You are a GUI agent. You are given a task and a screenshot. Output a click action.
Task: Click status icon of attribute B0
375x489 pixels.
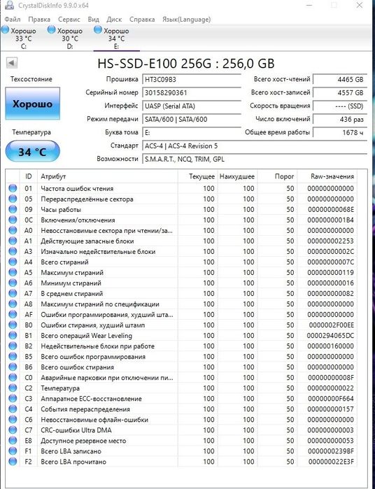point(13,325)
